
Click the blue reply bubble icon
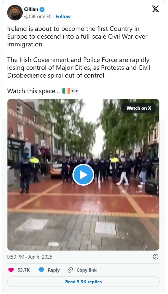[x=41, y=270]
